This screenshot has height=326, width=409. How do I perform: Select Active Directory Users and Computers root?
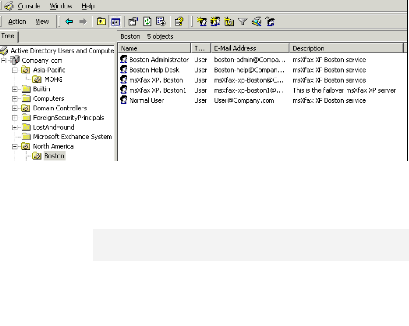point(62,50)
